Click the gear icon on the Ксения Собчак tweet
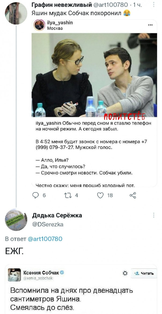The height and width of the screenshot is (314, 162). [x=125, y=273]
